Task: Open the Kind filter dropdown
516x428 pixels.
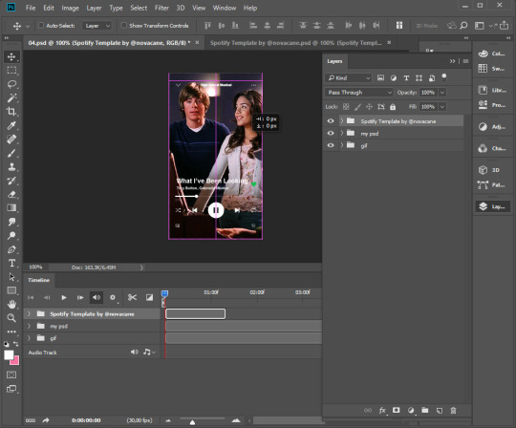Action: pyautogui.click(x=349, y=78)
